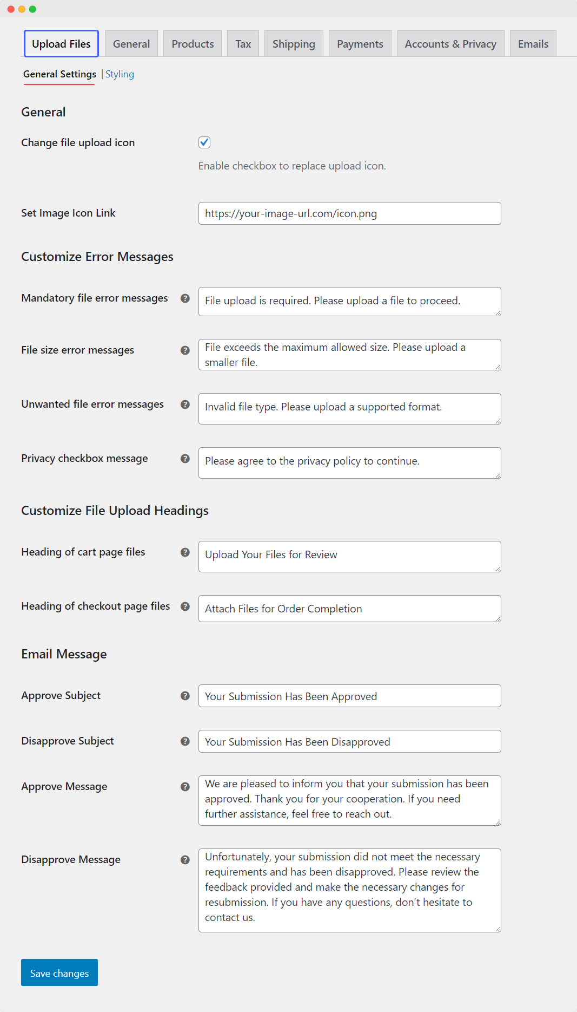Click help icon beside Heading of cart page files

tap(185, 552)
